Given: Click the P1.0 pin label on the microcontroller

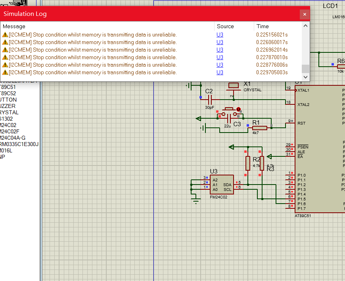Looking at the screenshot, I should click(302, 175).
